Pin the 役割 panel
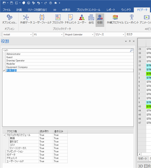Viewport: 151px width, 168px height. pyautogui.click(x=130, y=41)
